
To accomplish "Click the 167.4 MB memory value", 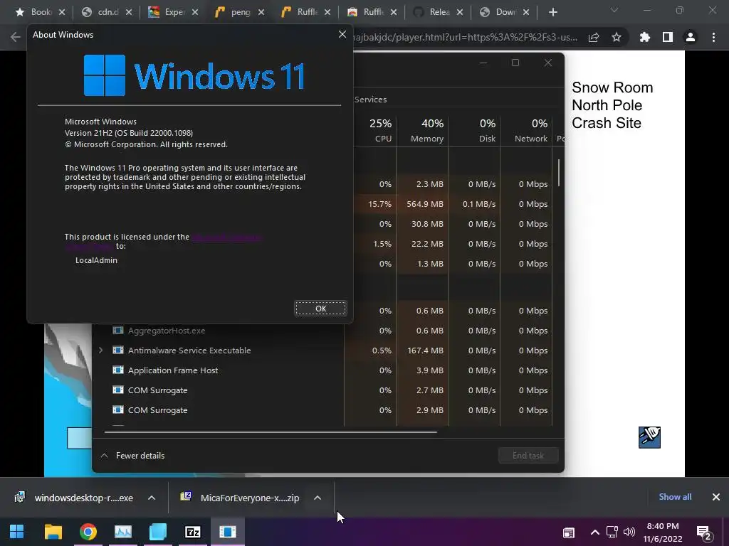I will [425, 350].
